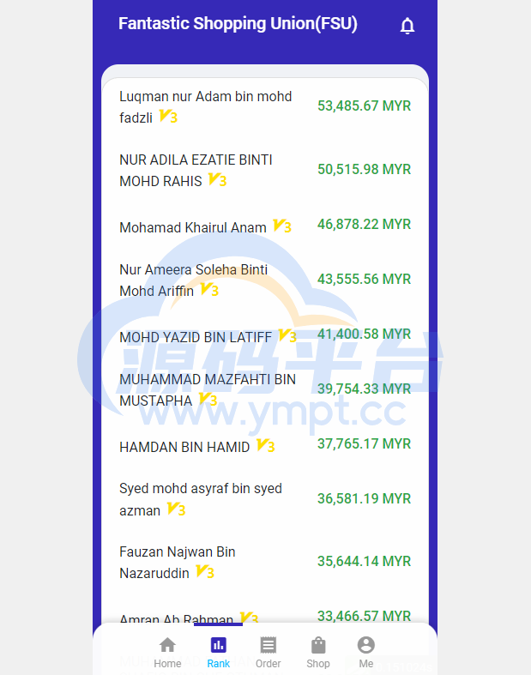Click the 46,878.22 MYR amount
The image size is (531, 675).
coord(364,224)
